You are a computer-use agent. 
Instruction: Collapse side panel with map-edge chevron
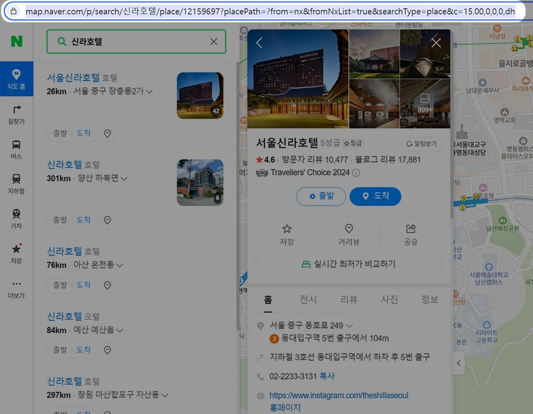(459, 363)
